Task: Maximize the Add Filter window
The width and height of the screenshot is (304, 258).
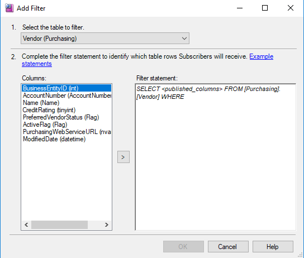Action: click(x=265, y=8)
